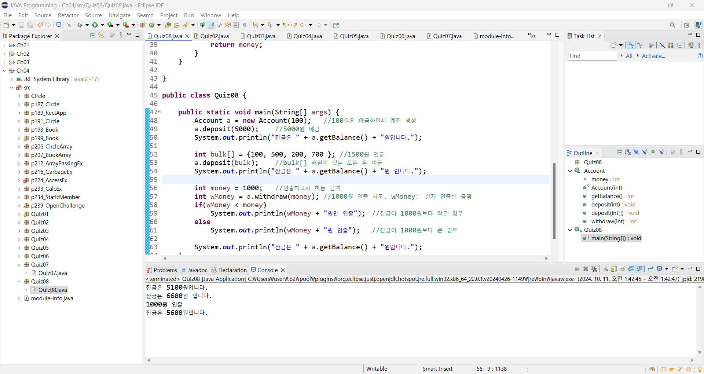This screenshot has width=704, height=374.
Task: Click the Open Perspective icon
Action: (x=687, y=25)
